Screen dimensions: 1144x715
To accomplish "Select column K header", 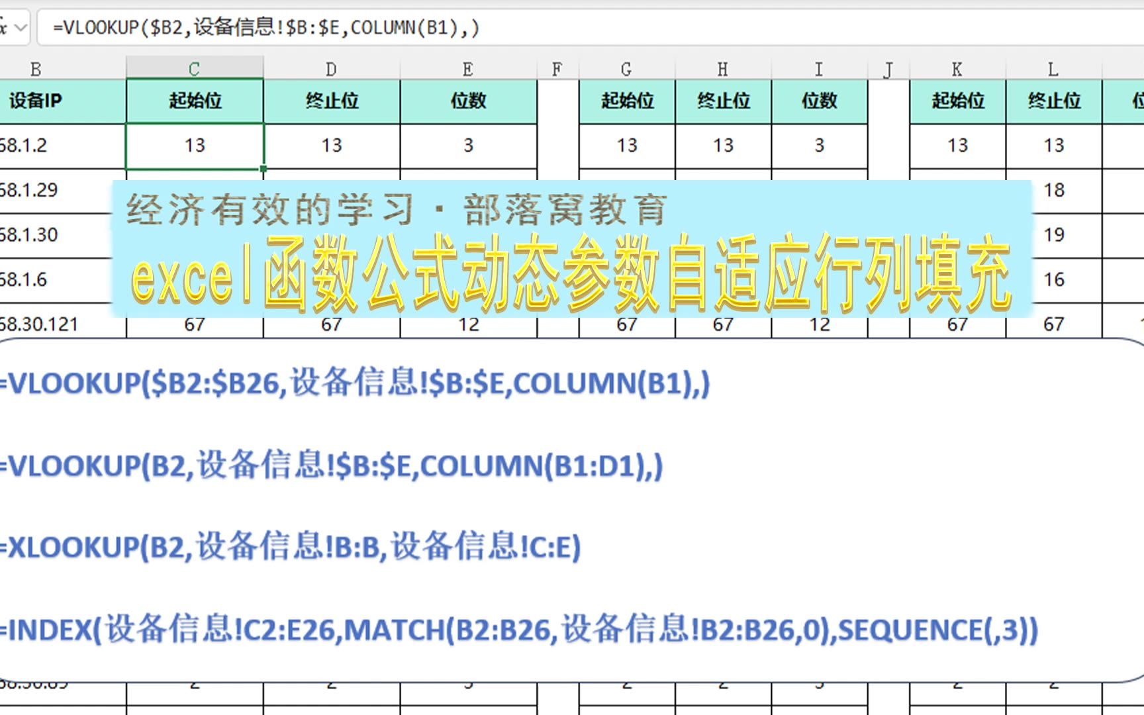I will tap(957, 69).
